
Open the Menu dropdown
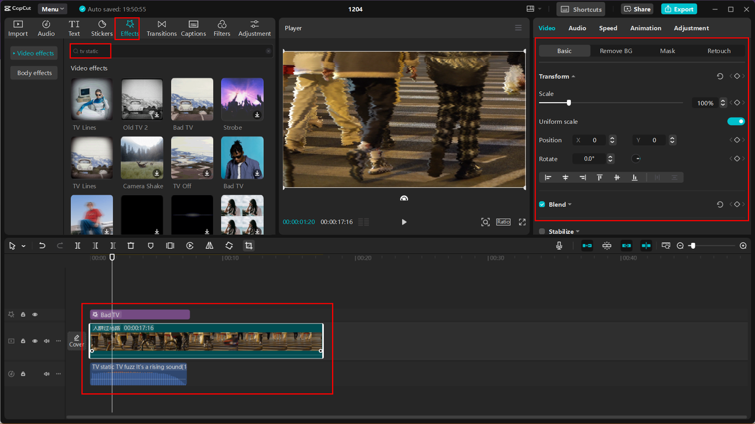pos(52,9)
